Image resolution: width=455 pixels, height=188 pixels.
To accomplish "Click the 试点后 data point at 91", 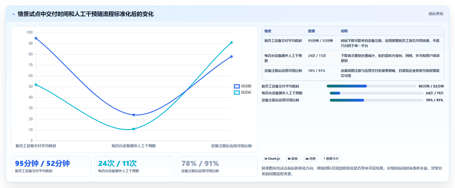I will pos(231,42).
